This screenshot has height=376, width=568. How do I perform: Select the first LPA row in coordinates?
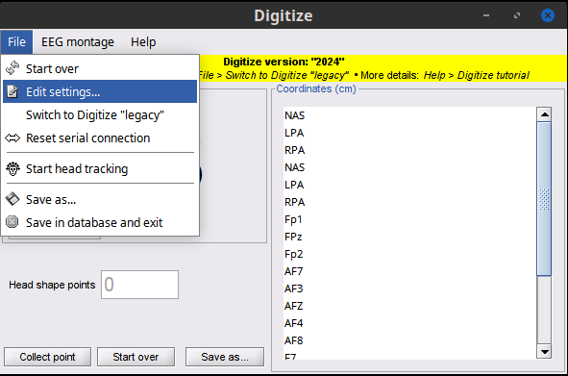[409, 133]
